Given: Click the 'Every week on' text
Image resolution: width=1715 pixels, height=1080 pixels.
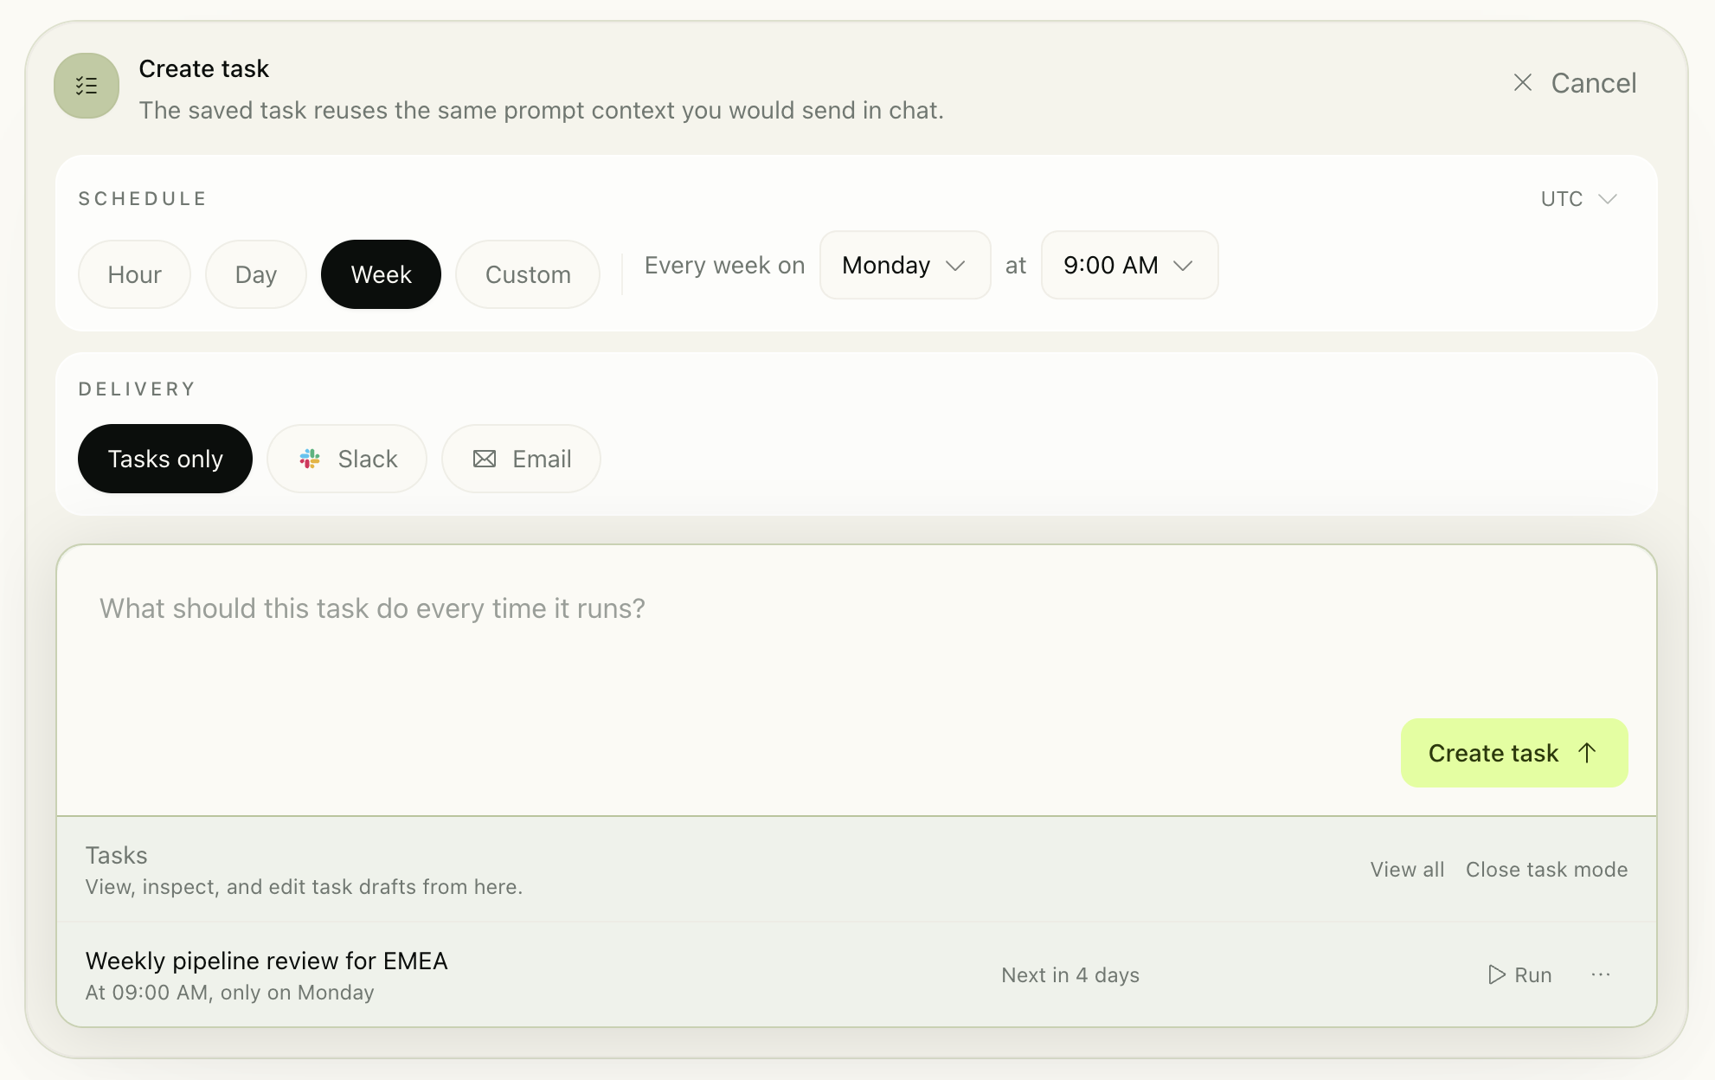Looking at the screenshot, I should click(x=724, y=265).
